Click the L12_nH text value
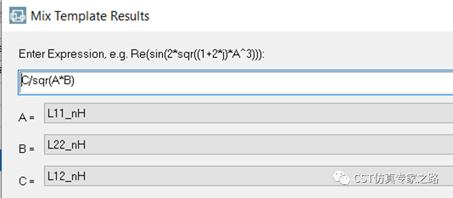Image resolution: width=453 pixels, height=198 pixels. tap(67, 176)
